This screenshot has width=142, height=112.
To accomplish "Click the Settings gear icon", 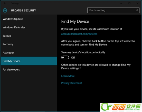I will tap(5, 11).
